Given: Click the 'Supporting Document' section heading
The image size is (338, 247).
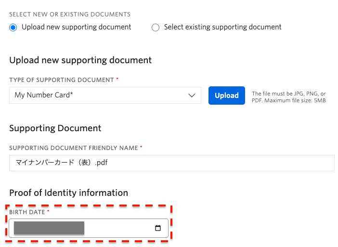Looking at the screenshot, I should pos(55,128).
